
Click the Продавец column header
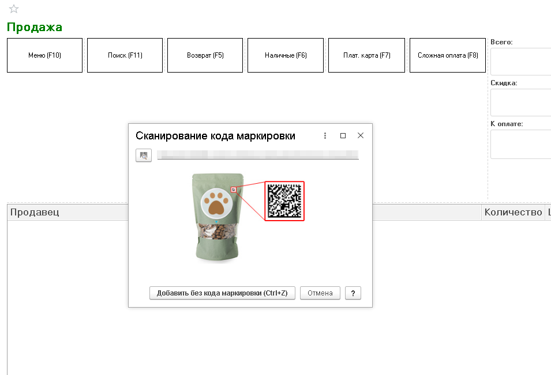click(68, 212)
